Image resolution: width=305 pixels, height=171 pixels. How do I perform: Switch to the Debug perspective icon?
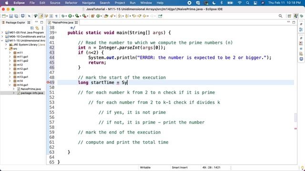coord(302,16)
